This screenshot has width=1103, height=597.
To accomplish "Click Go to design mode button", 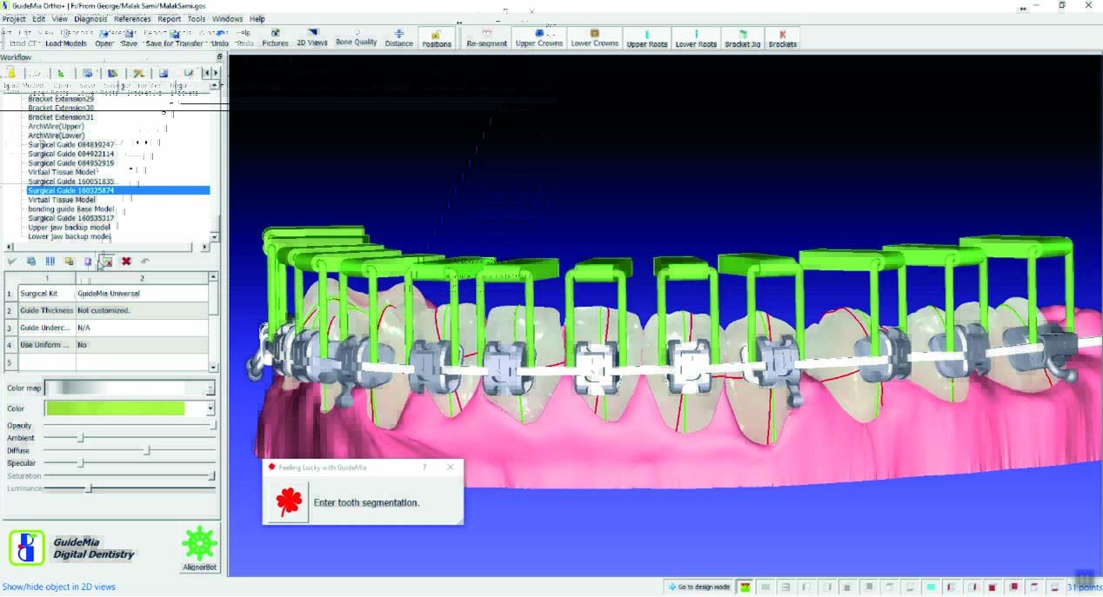I will click(699, 587).
